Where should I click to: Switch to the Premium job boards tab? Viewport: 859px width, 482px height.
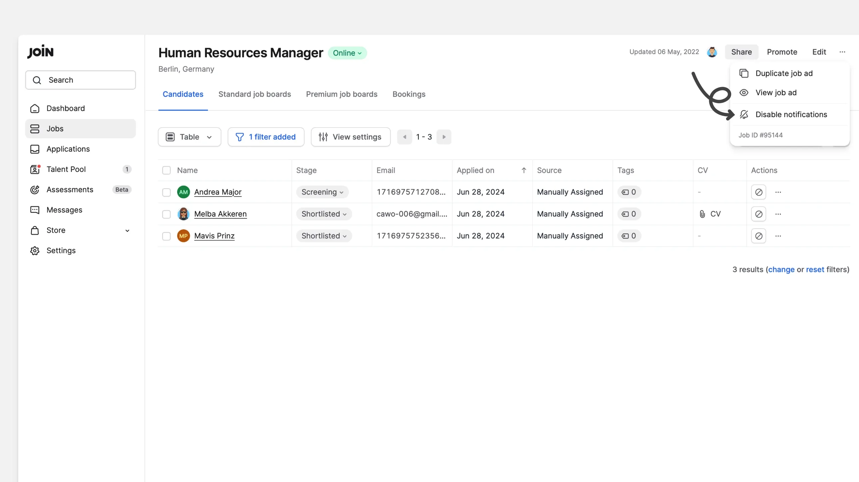tap(342, 94)
